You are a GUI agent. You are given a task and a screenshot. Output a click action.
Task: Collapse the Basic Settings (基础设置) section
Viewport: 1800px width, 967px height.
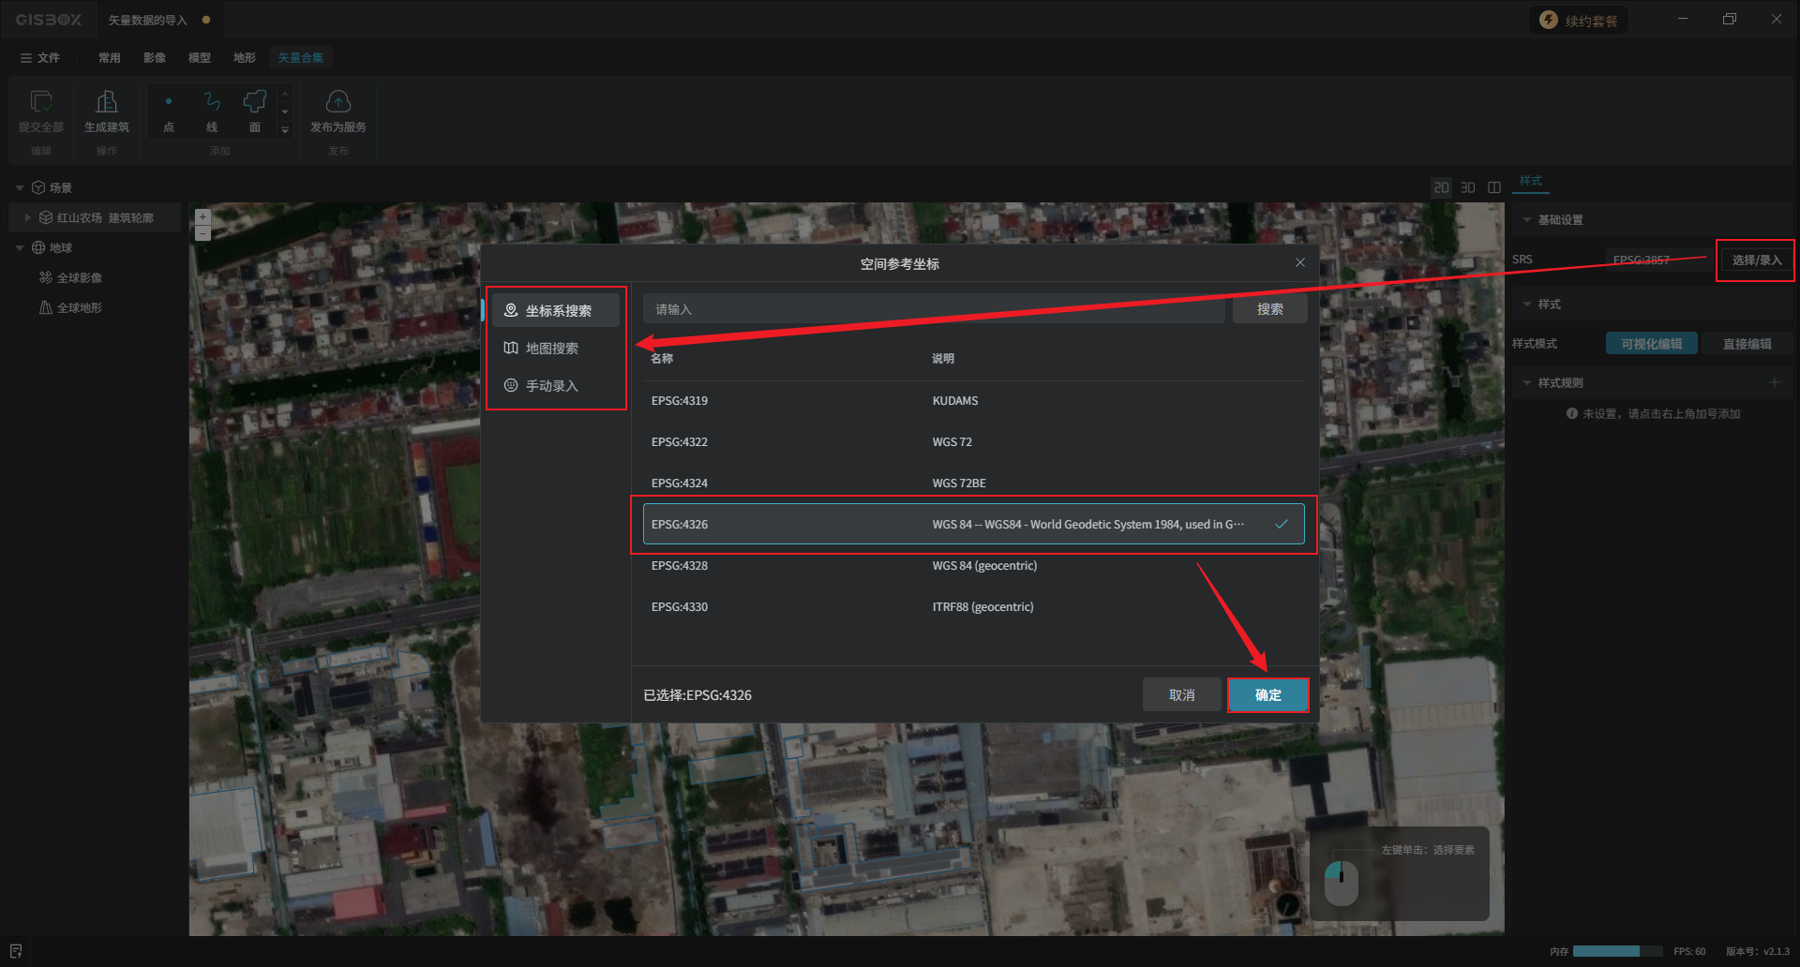pos(1527,220)
